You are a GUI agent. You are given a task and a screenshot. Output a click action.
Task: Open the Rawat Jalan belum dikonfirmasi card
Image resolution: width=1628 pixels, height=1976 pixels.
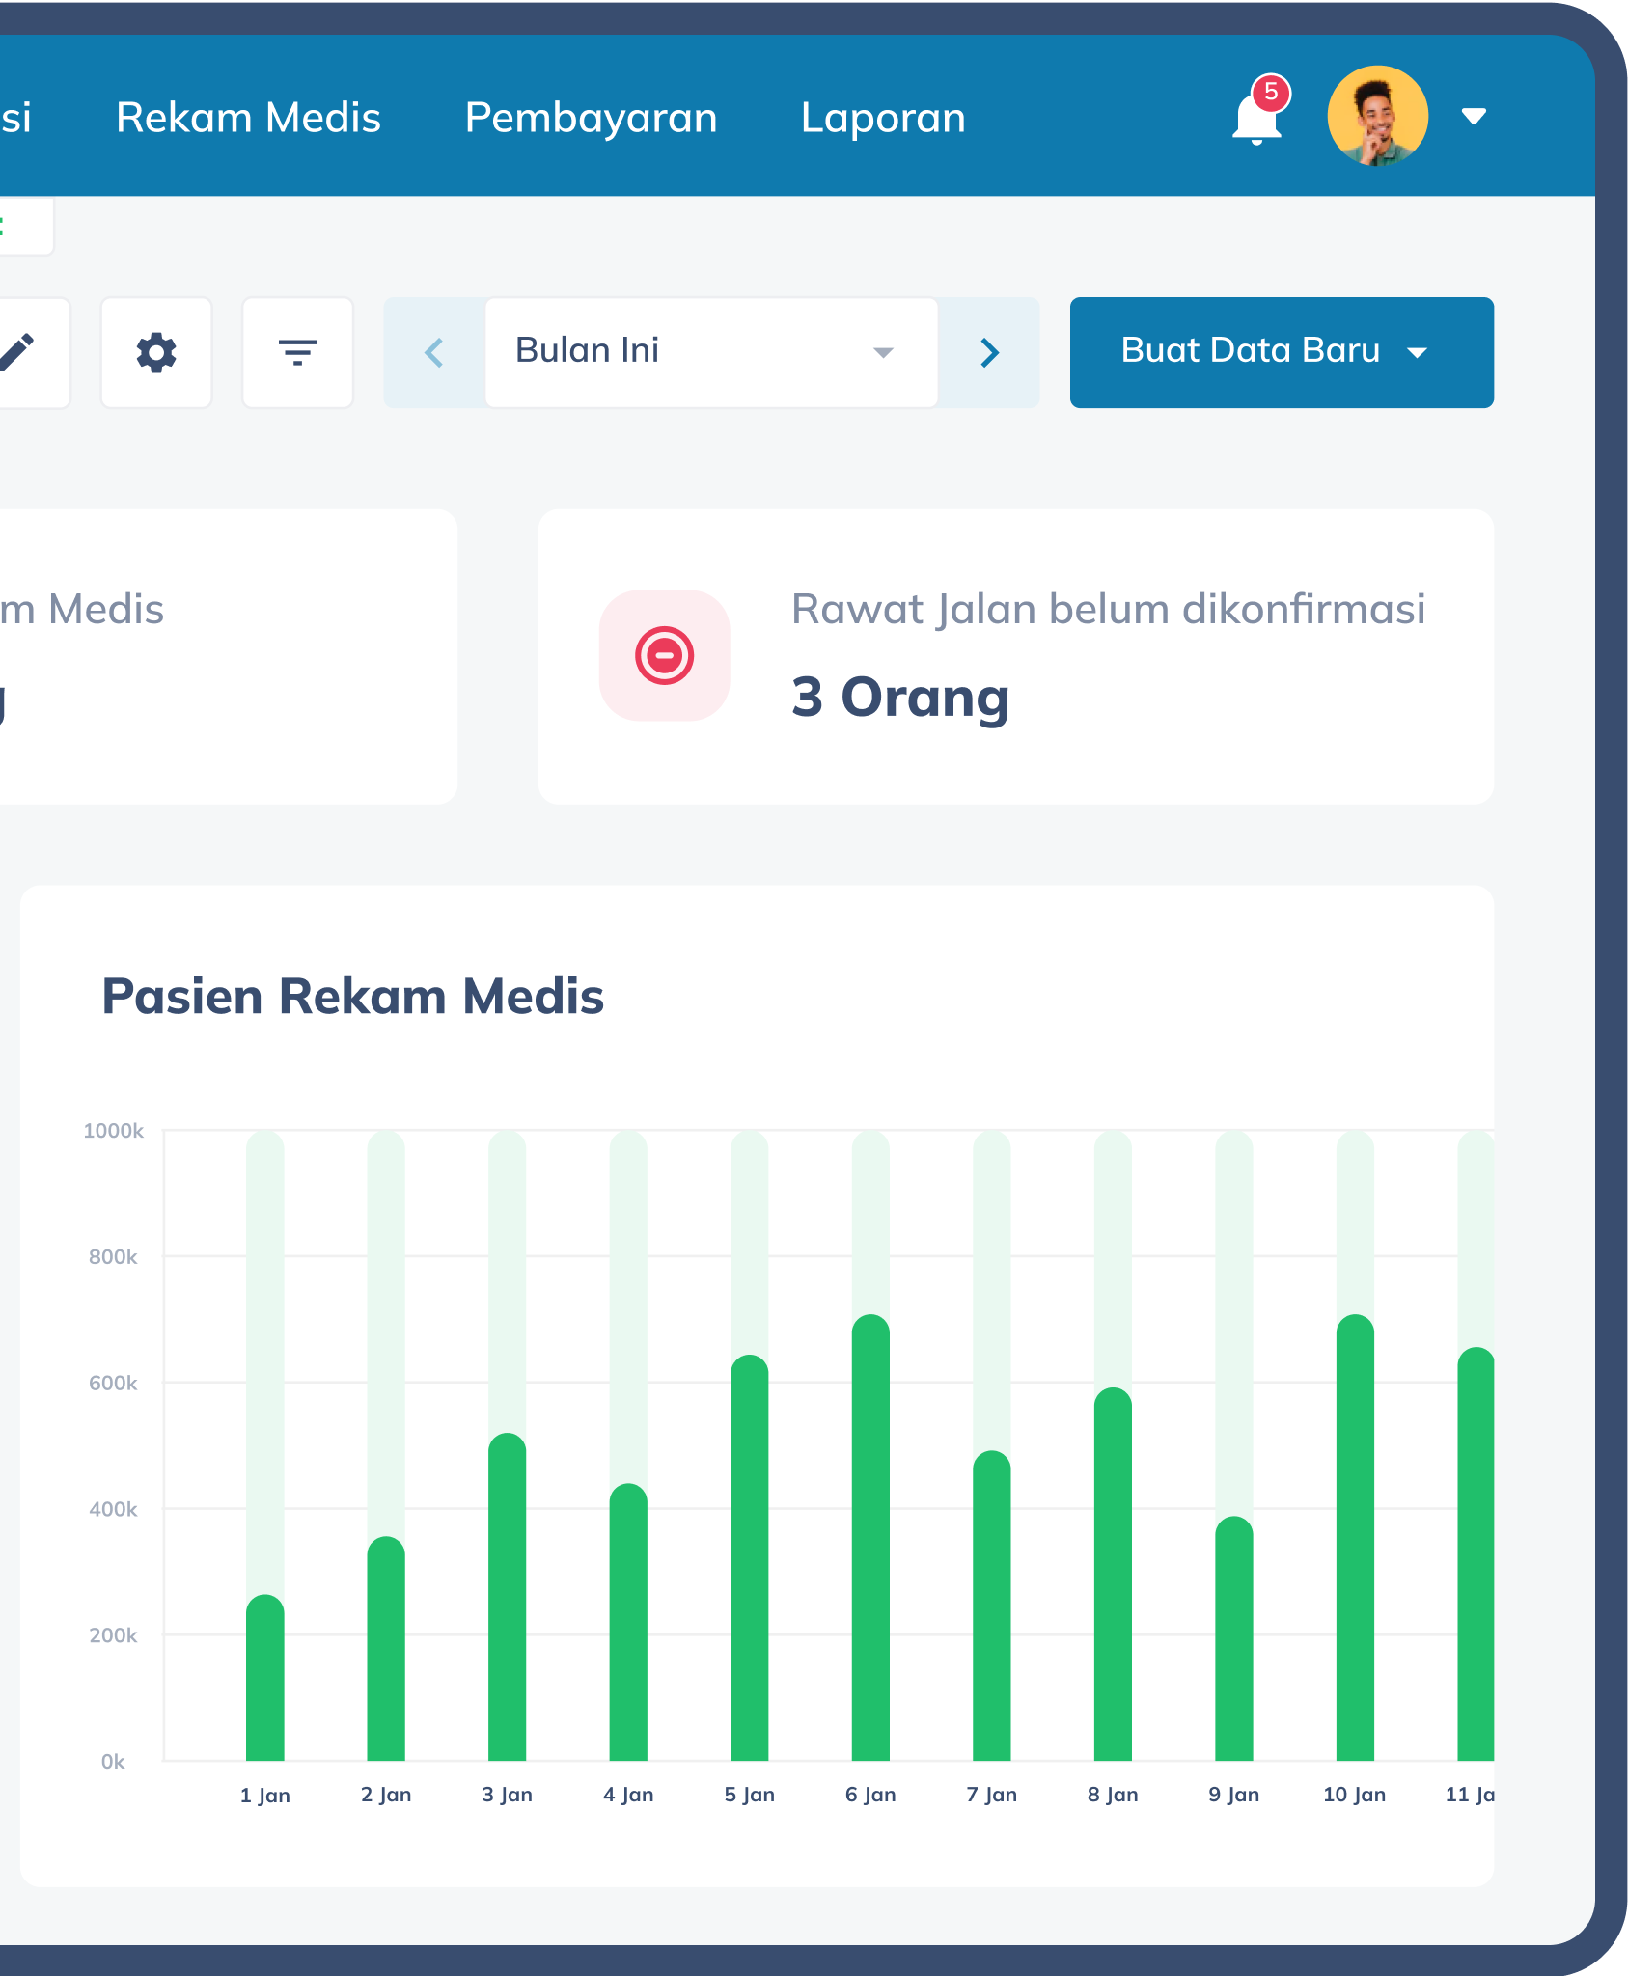tap(1015, 656)
